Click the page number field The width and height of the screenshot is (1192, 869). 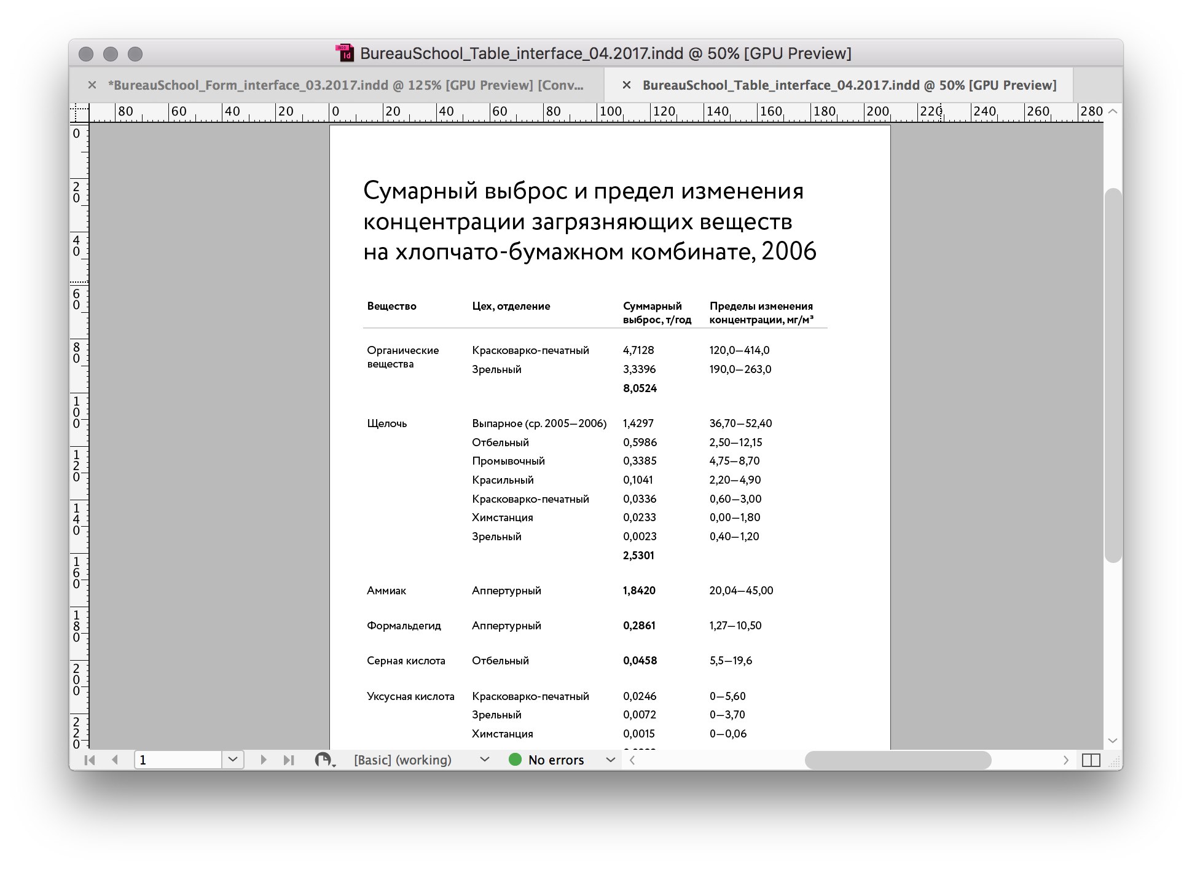tap(178, 760)
